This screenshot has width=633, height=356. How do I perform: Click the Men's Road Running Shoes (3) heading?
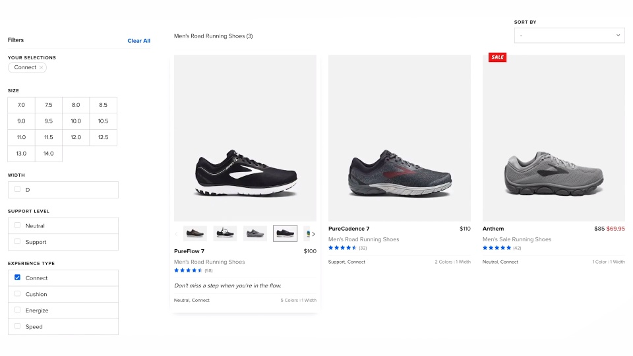tap(214, 36)
